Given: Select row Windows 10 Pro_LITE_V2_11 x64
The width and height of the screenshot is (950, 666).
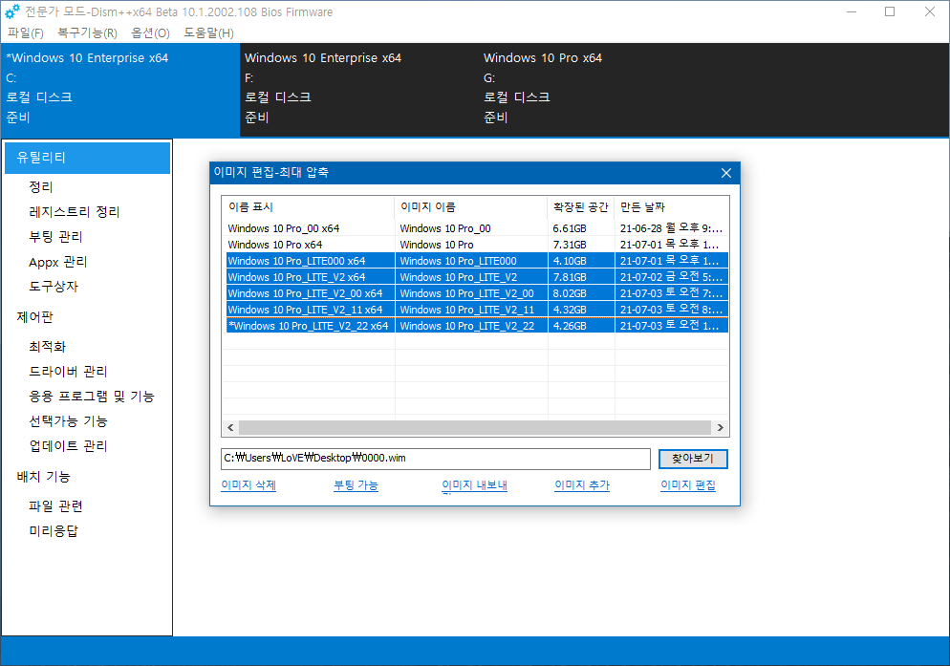Looking at the screenshot, I should click(x=475, y=310).
